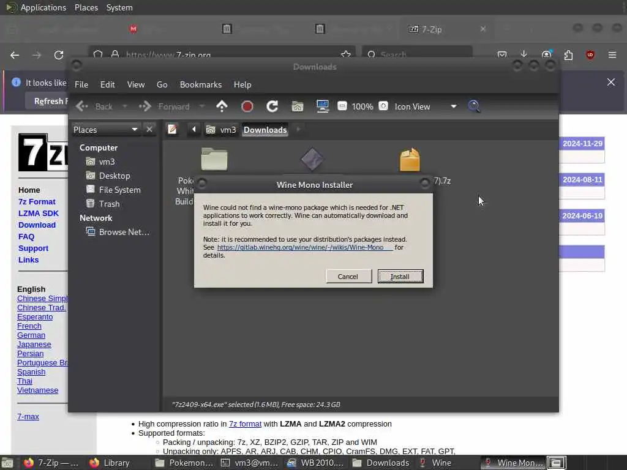Click the Pocket save icon in Firefox
Viewport: 627px width, 470px height.
502,54
